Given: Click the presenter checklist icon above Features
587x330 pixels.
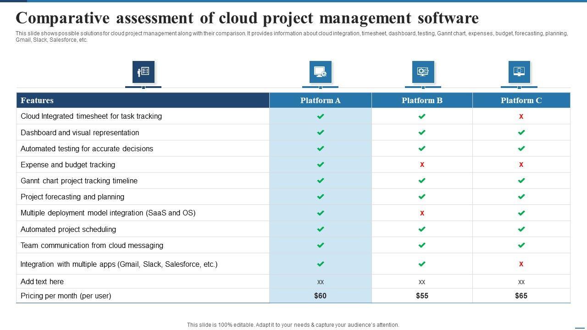Looking at the screenshot, I should [x=144, y=71].
